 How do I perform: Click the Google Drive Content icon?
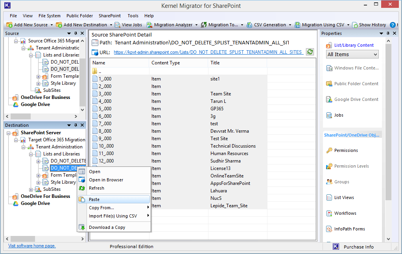pyautogui.click(x=329, y=99)
